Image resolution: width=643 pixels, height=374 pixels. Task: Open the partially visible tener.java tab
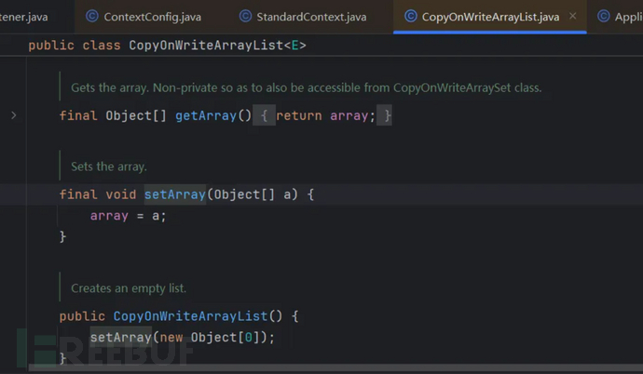[x=24, y=17]
